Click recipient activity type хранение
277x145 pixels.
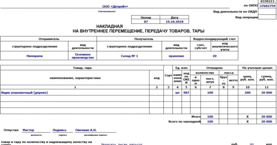pyautogui.click(x=176, y=56)
